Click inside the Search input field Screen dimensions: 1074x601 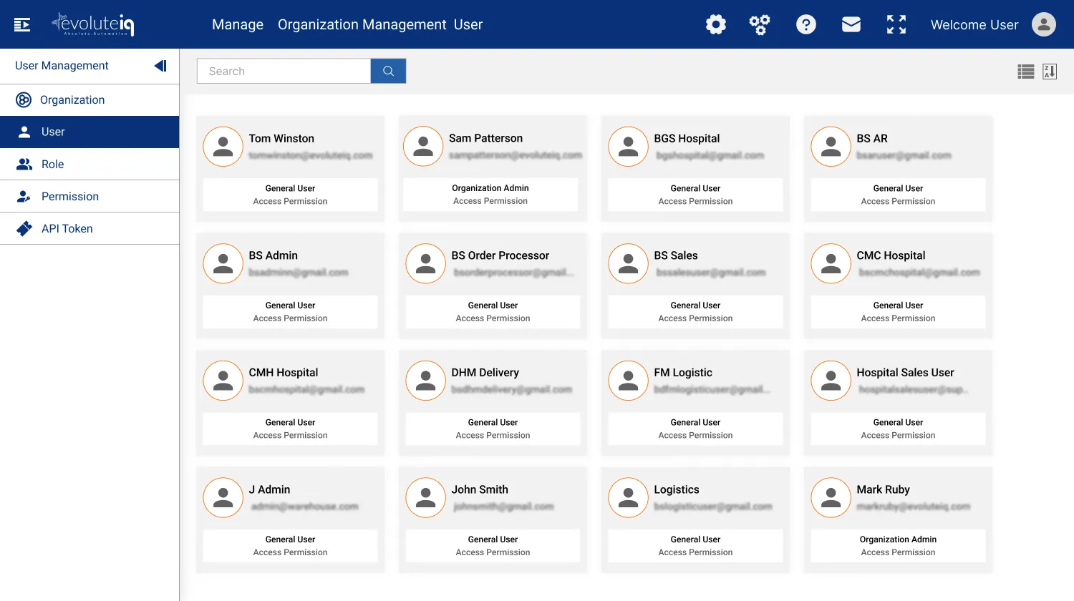point(283,71)
